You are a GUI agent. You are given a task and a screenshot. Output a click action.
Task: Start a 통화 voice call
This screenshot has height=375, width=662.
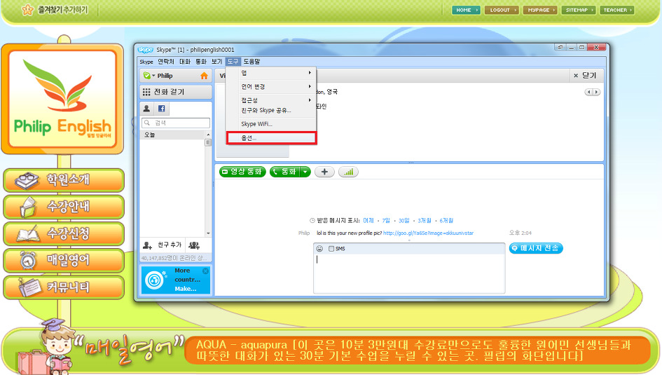point(285,172)
